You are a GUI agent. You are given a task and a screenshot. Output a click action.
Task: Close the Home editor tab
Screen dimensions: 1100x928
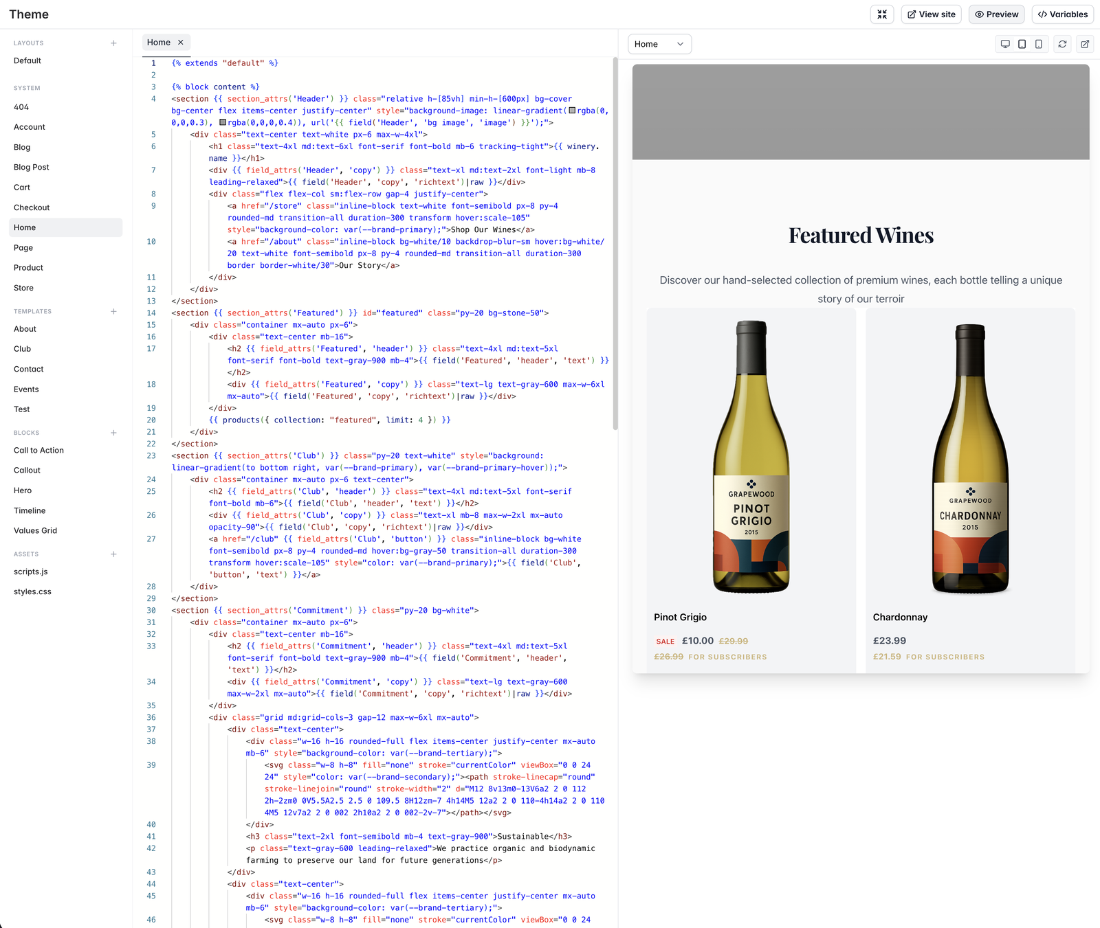pos(181,43)
